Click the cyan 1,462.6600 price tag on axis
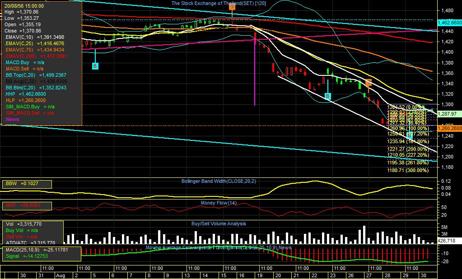This screenshot has height=279, width=462. (450, 23)
